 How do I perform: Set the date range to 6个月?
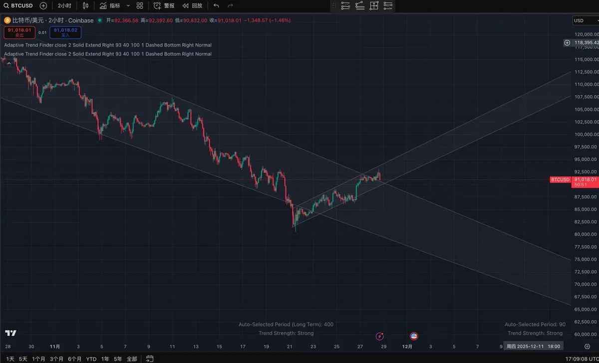click(75, 359)
